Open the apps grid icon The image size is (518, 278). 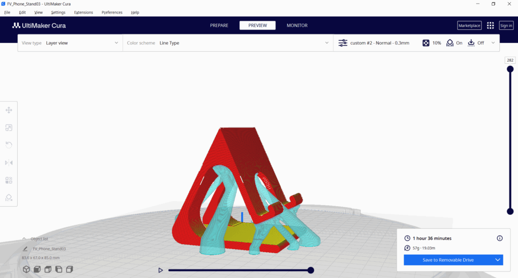point(490,25)
